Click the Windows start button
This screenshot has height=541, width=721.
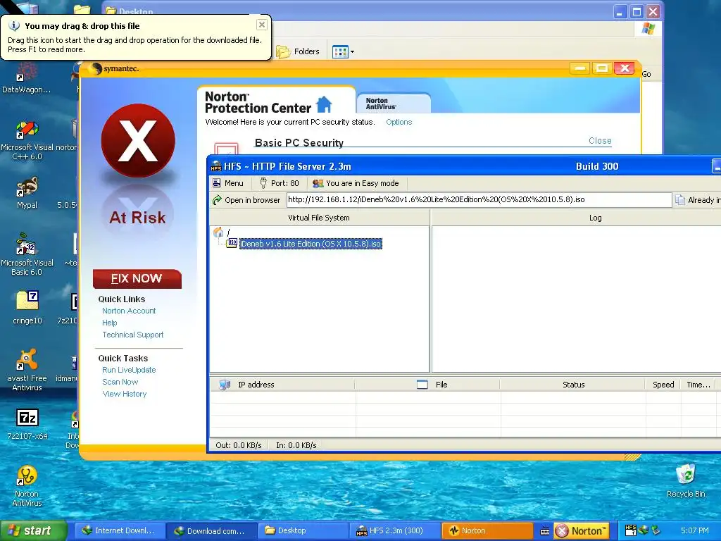(32, 530)
